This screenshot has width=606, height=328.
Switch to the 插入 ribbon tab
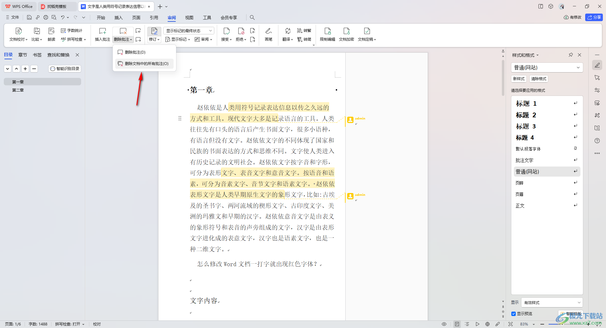(119, 18)
